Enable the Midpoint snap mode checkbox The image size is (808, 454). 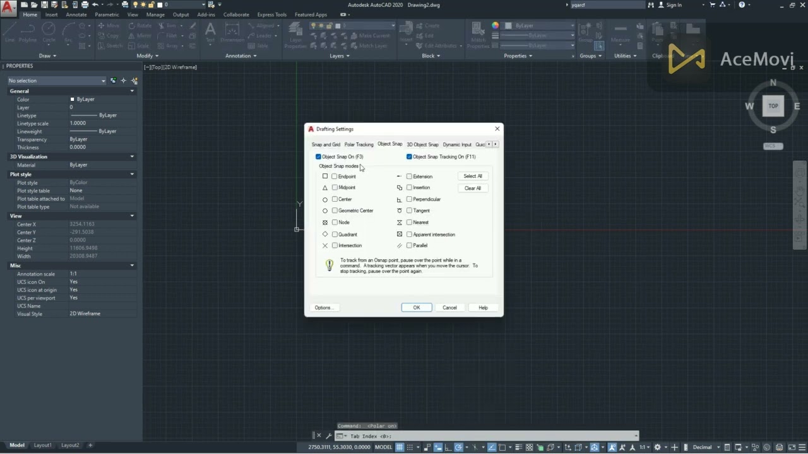coord(335,187)
